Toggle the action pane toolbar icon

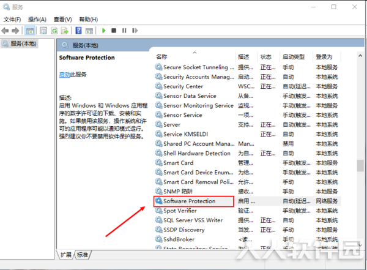coord(89,31)
